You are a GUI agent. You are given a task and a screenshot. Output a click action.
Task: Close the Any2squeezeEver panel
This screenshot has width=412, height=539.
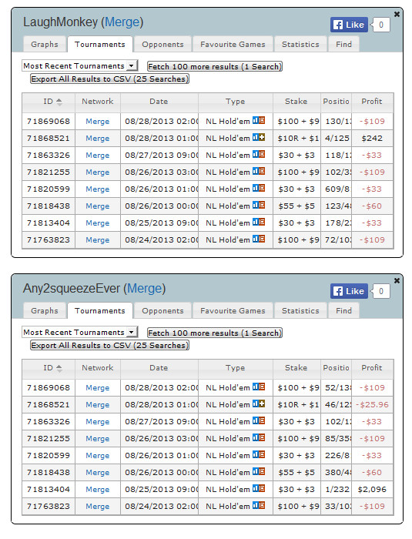coord(397,280)
